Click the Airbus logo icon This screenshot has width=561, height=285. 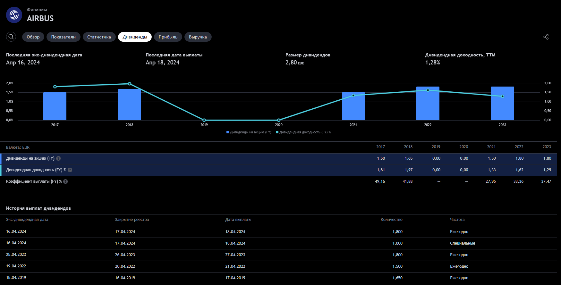[14, 15]
